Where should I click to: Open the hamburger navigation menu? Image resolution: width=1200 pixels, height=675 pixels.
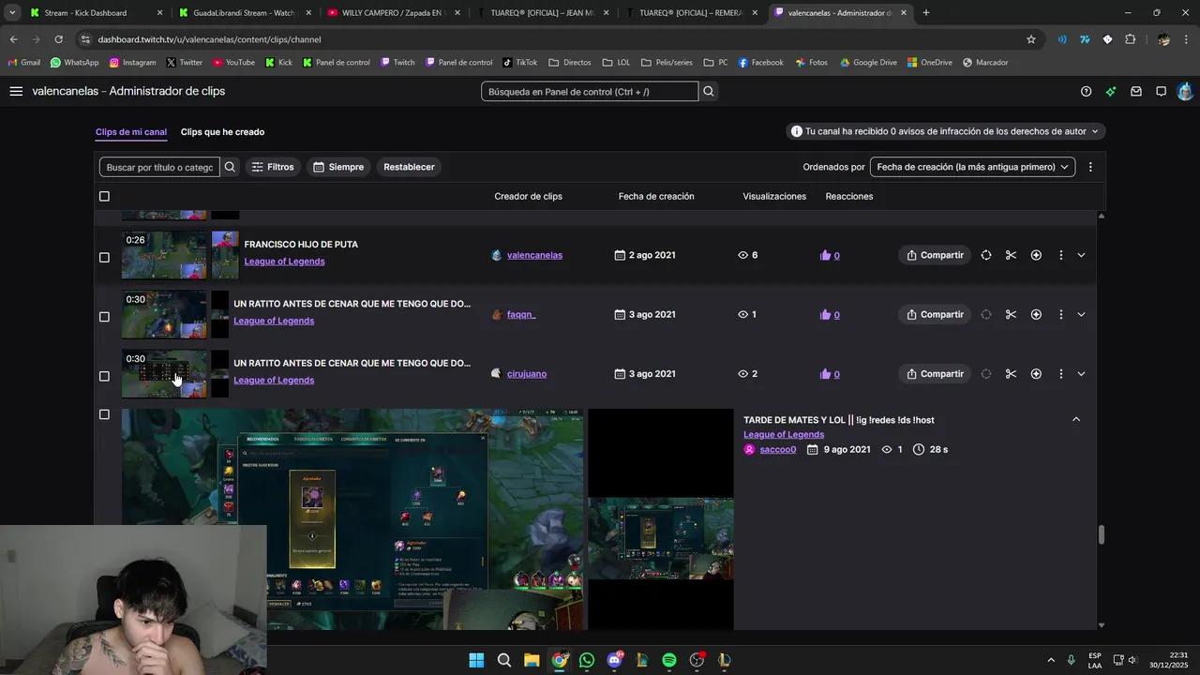point(16,91)
